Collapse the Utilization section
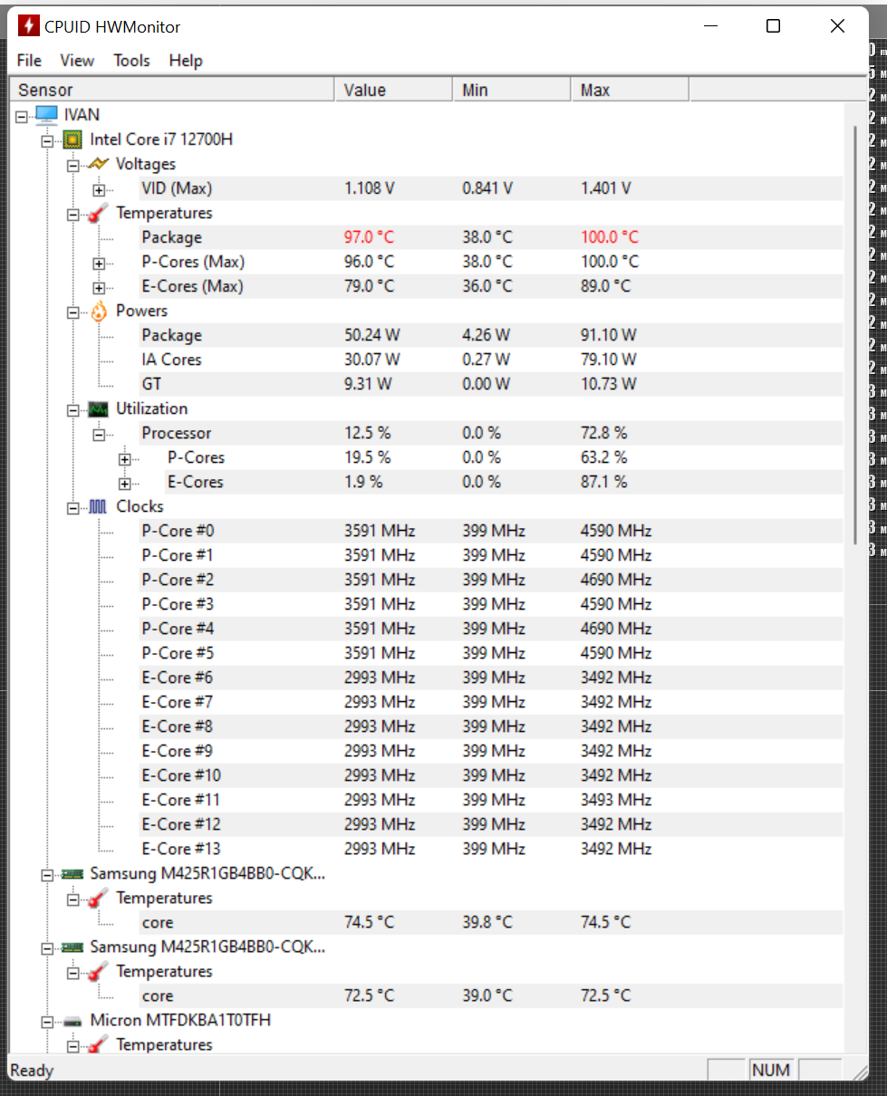 click(72, 409)
